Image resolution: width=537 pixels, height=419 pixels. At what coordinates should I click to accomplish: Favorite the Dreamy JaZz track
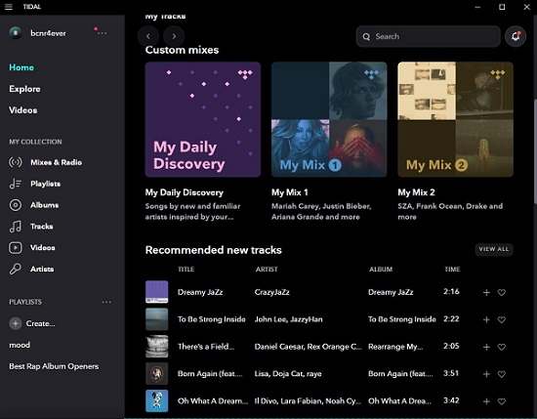pyautogui.click(x=502, y=292)
